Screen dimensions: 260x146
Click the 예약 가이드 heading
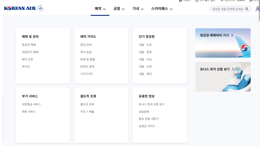[x=88, y=37]
